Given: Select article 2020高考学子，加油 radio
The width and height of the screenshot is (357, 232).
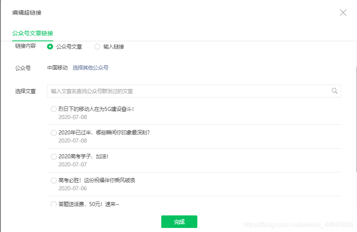Looking at the screenshot, I should tap(53, 156).
